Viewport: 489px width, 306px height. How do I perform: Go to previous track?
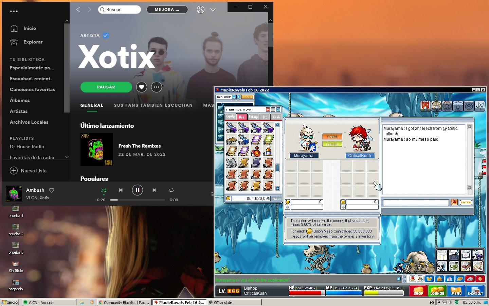121,190
